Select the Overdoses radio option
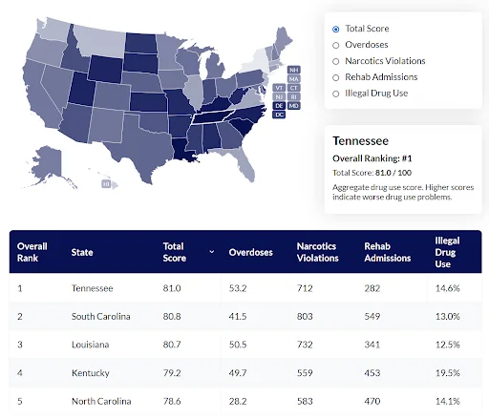Viewport: 489px width, 419px height. coord(335,45)
